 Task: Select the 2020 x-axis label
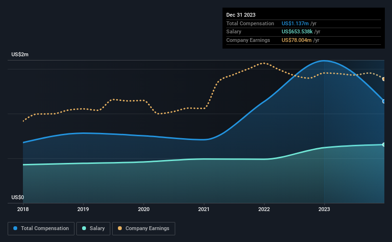click(x=144, y=209)
